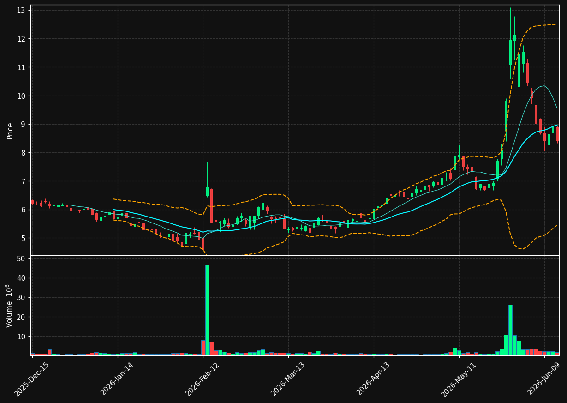This screenshot has height=403, width=567.
Task: Click price tick label 12
Action: 21,39
